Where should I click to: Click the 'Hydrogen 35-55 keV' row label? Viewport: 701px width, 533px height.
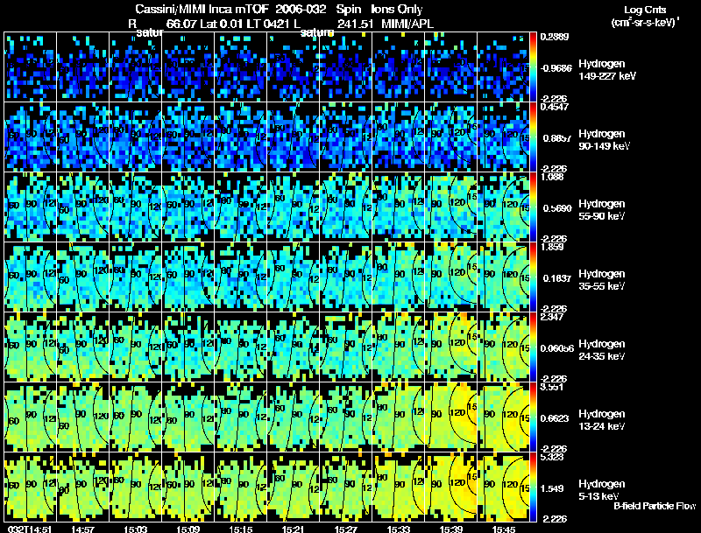(x=602, y=280)
